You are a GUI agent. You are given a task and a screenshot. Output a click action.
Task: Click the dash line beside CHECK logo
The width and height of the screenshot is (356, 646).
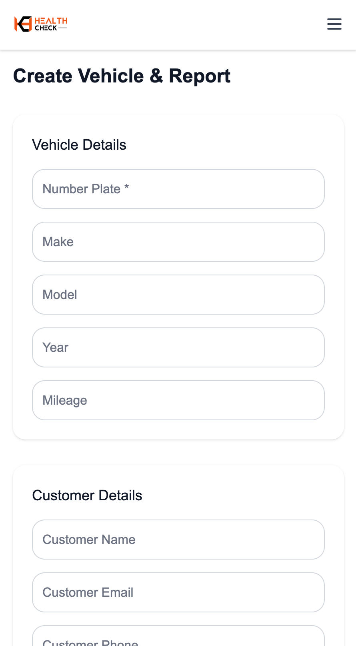[63, 28]
